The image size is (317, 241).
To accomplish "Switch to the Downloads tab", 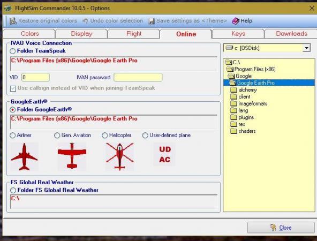I will click(x=291, y=34).
